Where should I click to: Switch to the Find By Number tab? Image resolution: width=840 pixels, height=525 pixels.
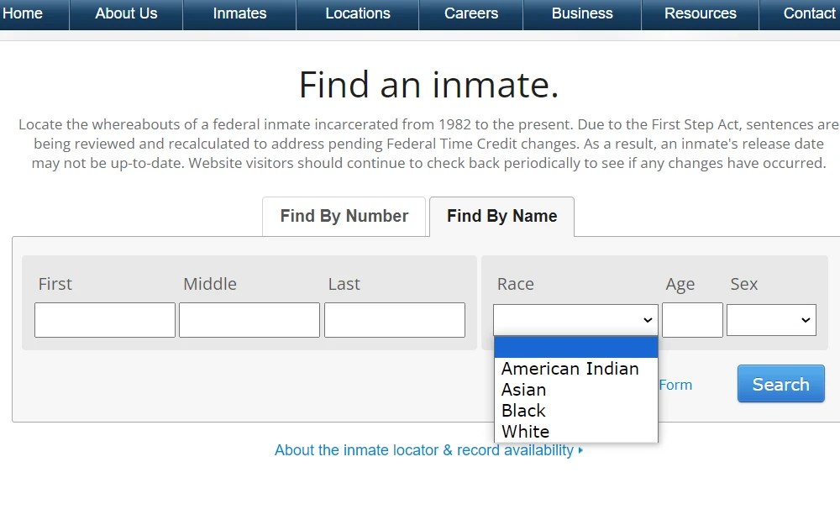pos(344,216)
